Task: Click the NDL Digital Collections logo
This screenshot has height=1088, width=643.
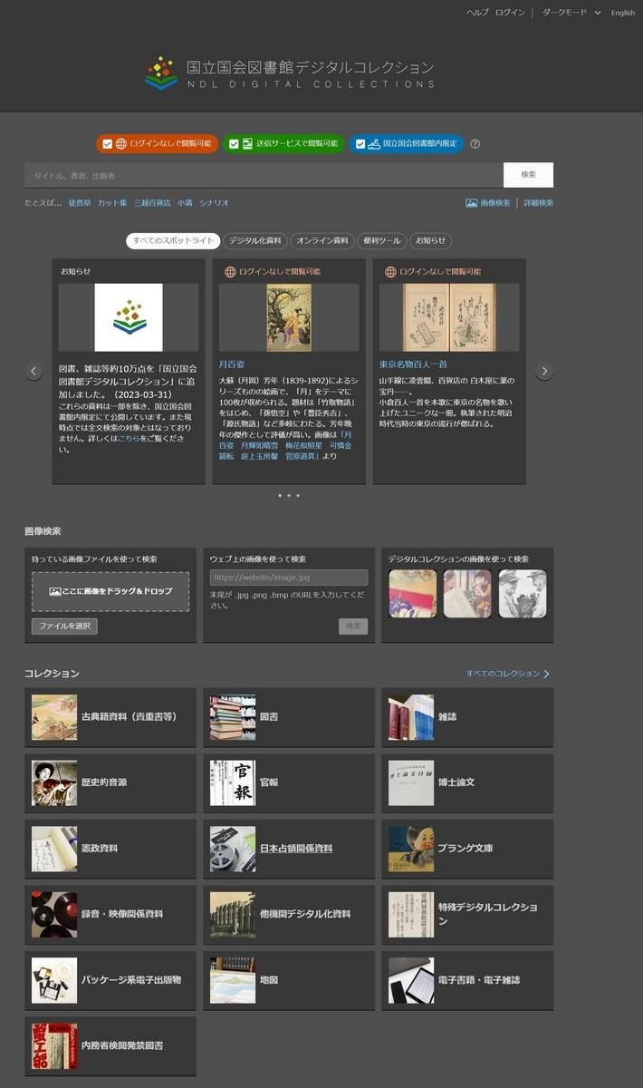Action: pyautogui.click(x=289, y=73)
